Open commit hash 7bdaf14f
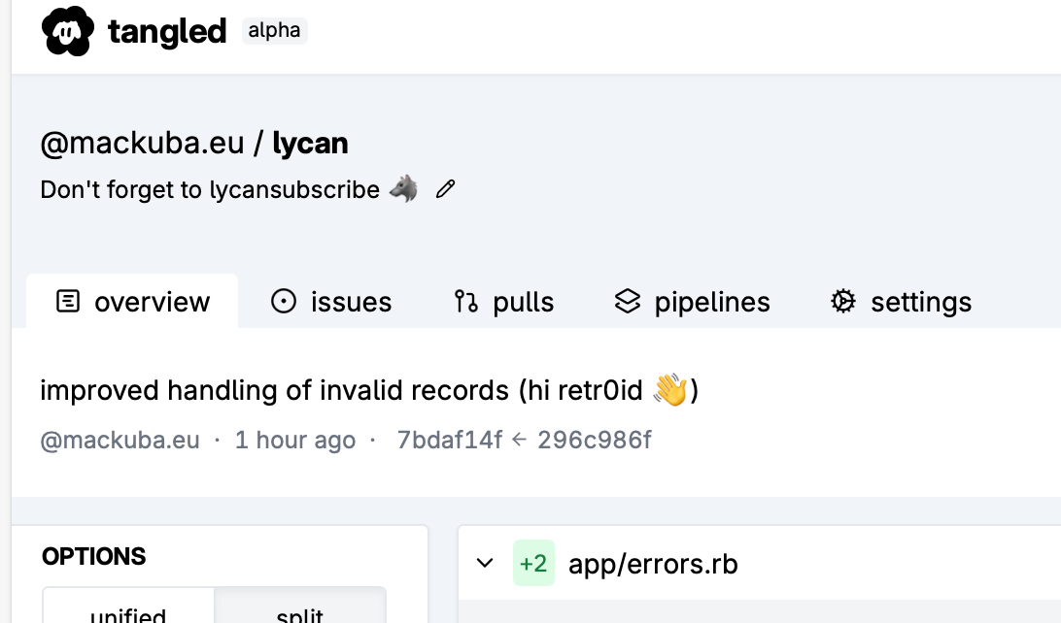The height and width of the screenshot is (623, 1061). (450, 441)
